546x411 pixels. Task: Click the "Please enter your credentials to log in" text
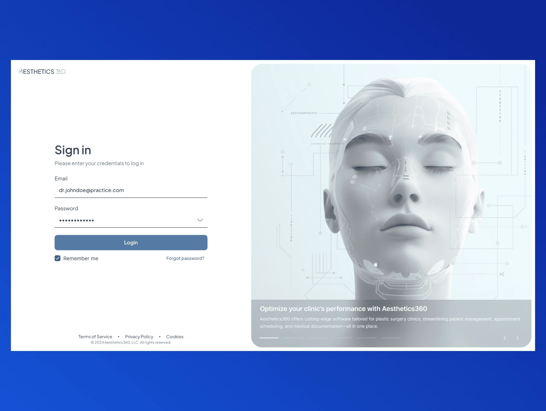99,163
